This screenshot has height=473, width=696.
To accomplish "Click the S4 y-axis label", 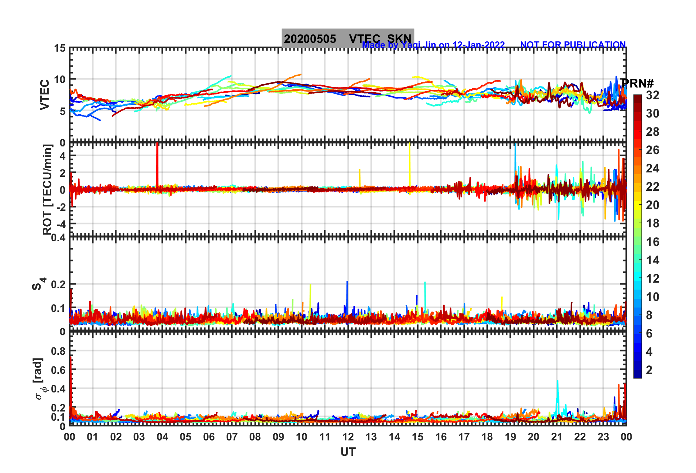I will [38, 283].
